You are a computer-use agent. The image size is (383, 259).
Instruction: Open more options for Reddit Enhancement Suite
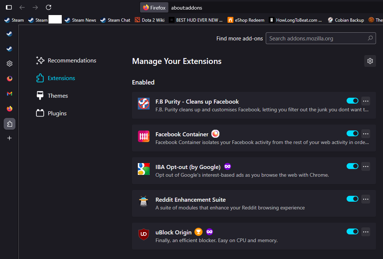366,199
